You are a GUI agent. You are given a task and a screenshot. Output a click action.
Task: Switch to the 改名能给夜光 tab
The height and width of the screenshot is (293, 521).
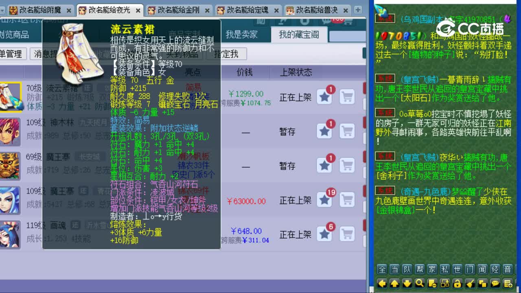point(109,10)
